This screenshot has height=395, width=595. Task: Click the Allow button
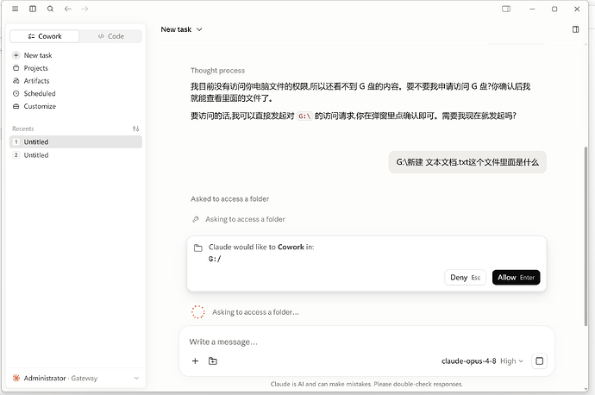coord(516,278)
